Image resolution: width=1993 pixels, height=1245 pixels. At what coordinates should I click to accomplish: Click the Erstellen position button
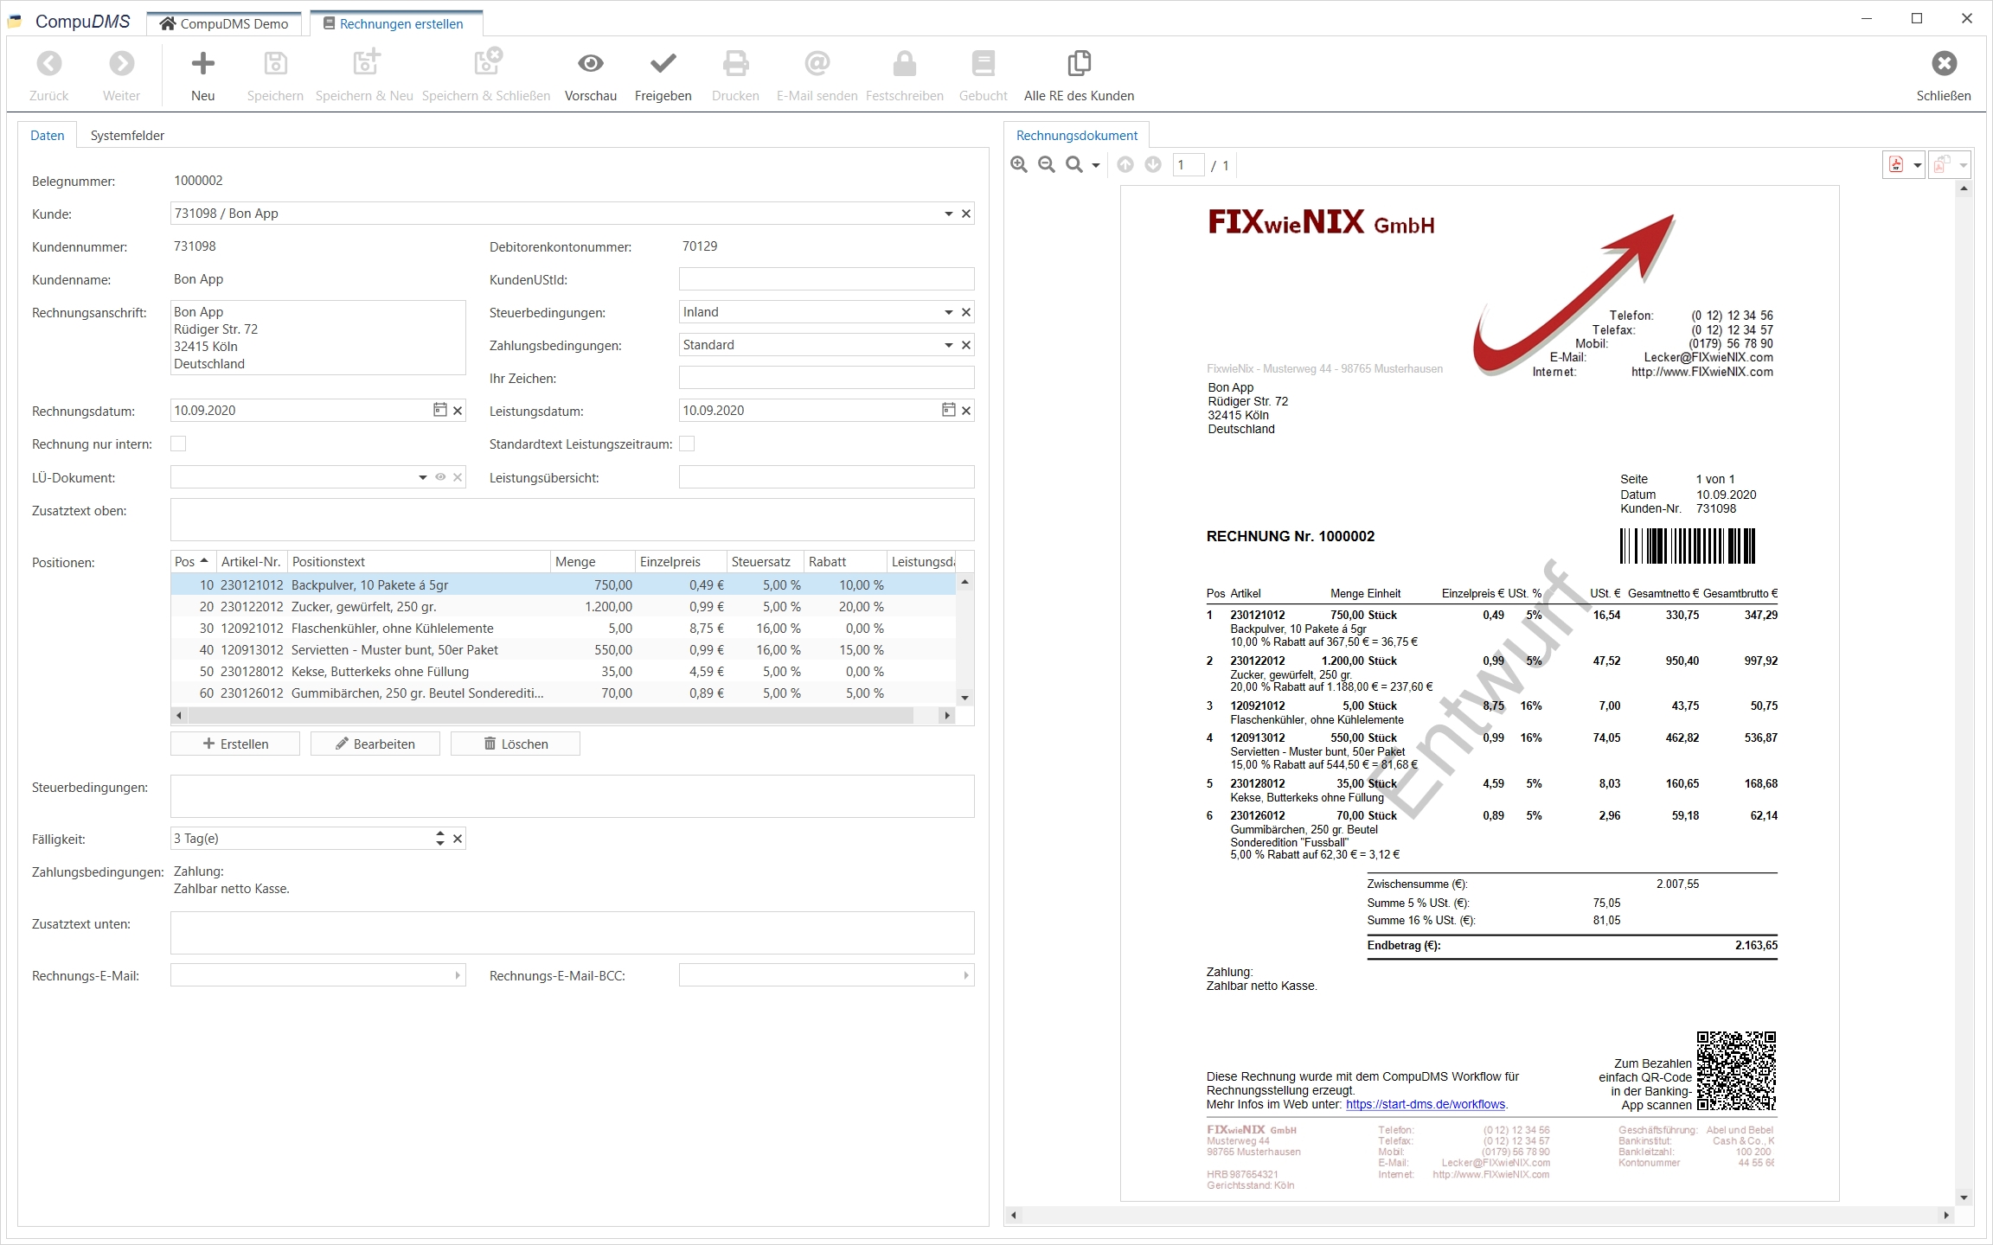point(235,744)
